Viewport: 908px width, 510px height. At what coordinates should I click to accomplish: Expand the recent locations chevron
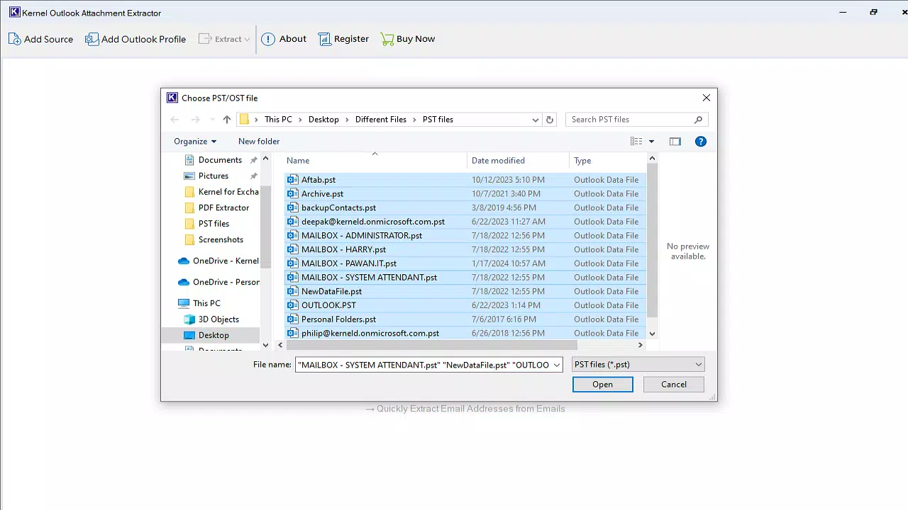(212, 120)
